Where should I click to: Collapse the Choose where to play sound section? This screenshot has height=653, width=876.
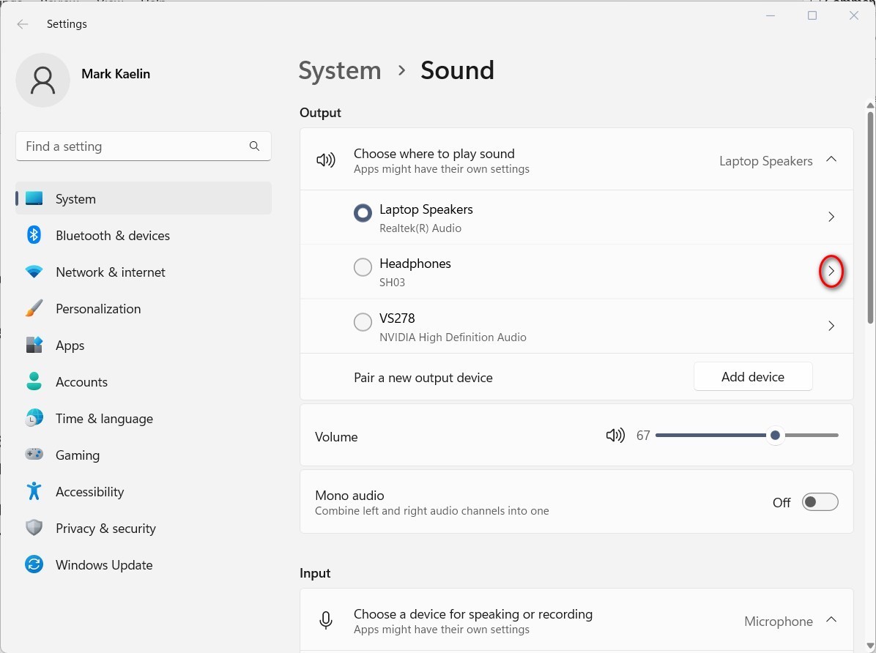click(x=831, y=157)
